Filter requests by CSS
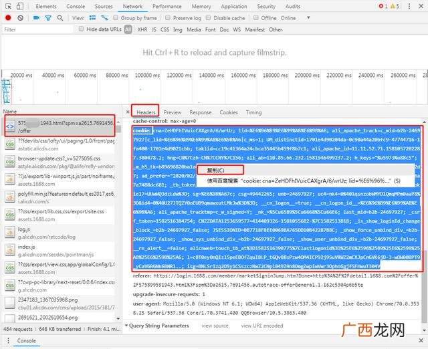The image size is (428, 349). coord(165,29)
